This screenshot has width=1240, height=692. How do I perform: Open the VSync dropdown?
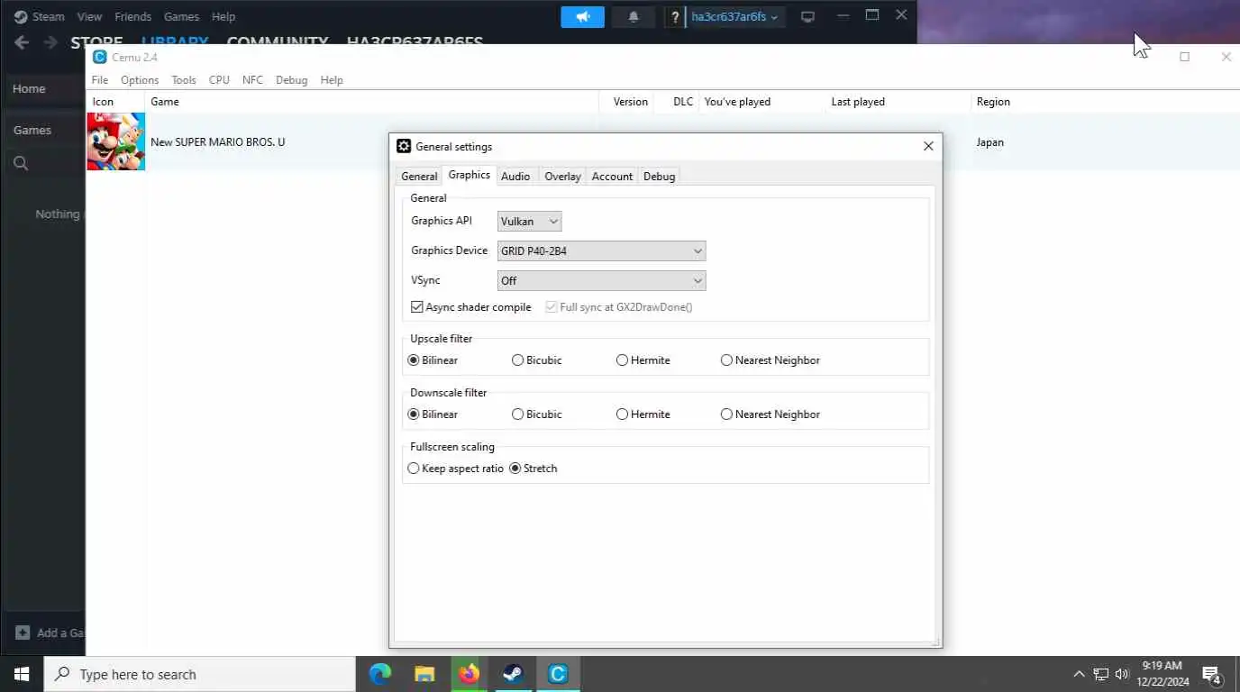(x=601, y=281)
